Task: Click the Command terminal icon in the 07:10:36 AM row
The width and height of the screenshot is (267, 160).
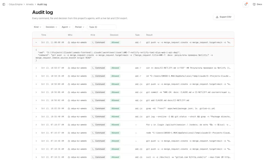Action: [x=93, y=149]
